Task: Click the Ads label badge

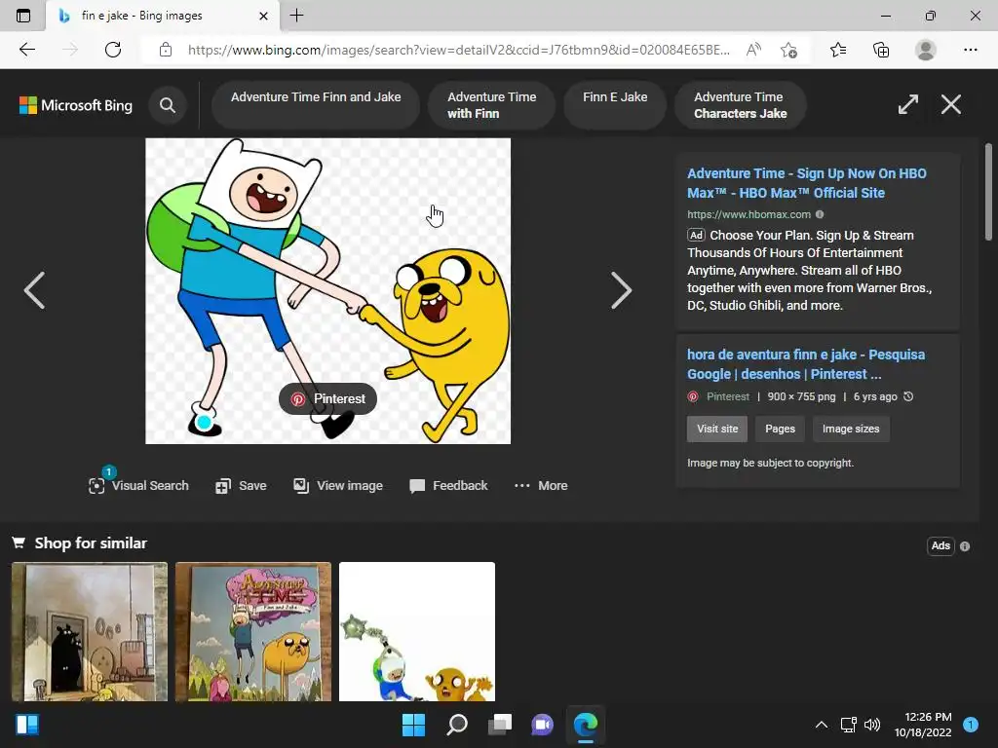Action: tap(940, 545)
